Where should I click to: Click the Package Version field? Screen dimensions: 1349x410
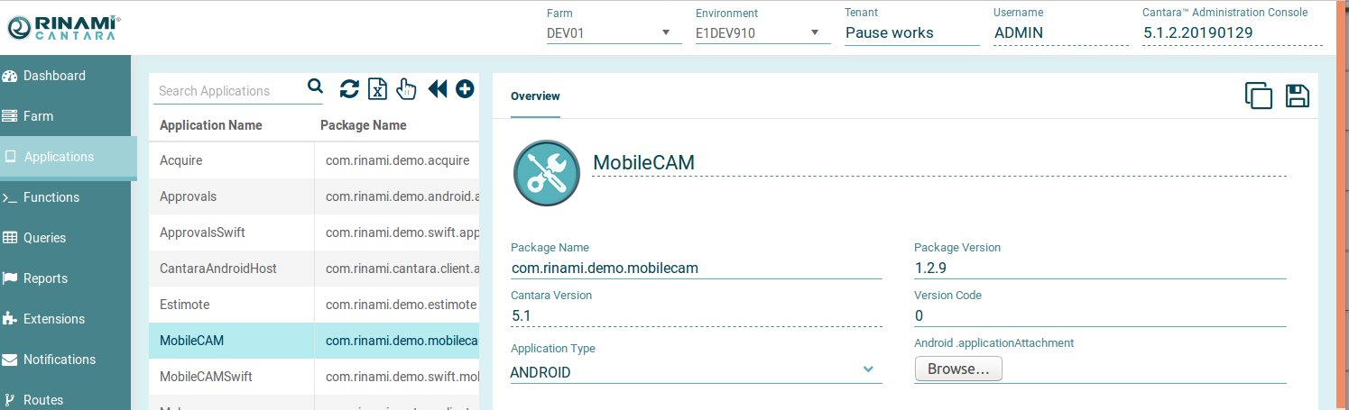click(1099, 268)
